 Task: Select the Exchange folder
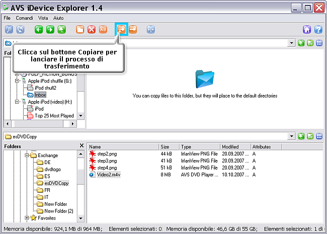pyautogui.click(x=48, y=155)
